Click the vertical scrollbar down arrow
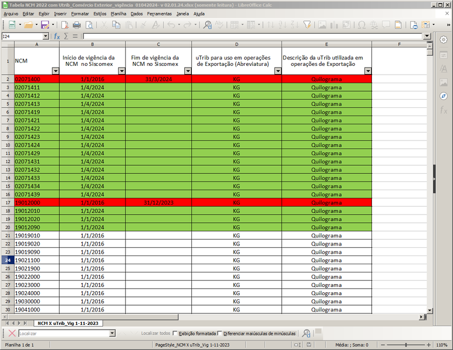This screenshot has width=453, height=350. click(x=430, y=310)
